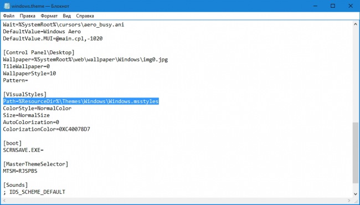Maximize the Блокнот window
The width and height of the screenshot is (360, 205).
coord(333,6)
